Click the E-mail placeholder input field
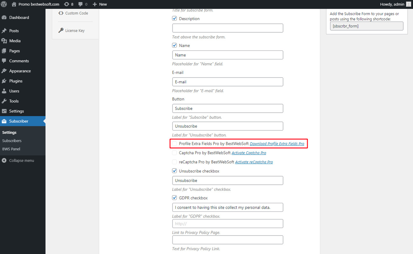The height and width of the screenshot is (254, 413). 227,82
